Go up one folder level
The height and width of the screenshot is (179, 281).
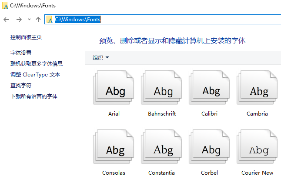pos(38,20)
